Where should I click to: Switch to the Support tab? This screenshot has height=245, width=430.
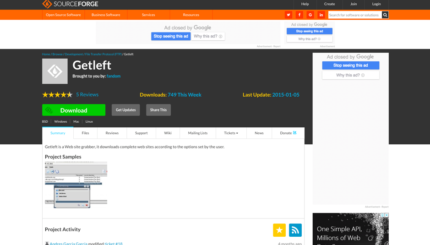point(141,133)
